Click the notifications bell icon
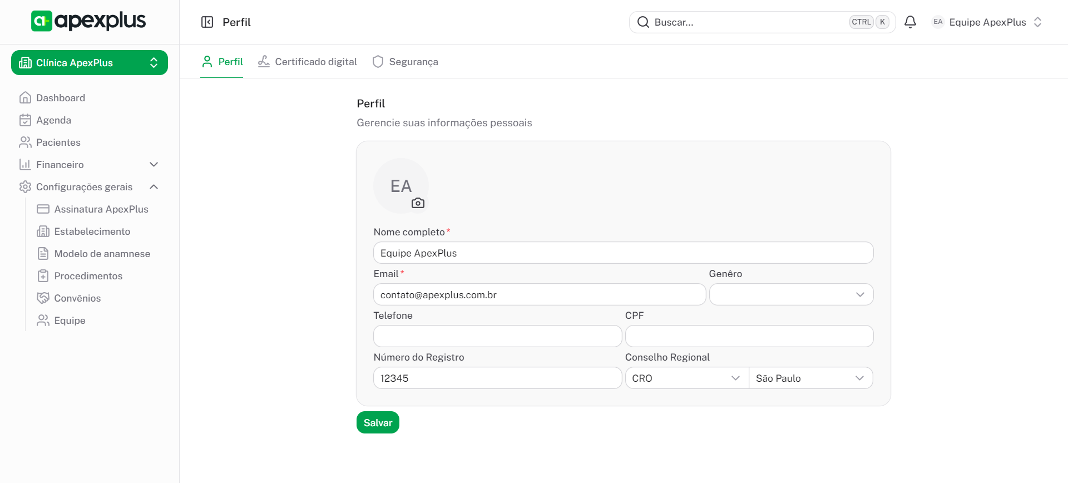 click(910, 22)
